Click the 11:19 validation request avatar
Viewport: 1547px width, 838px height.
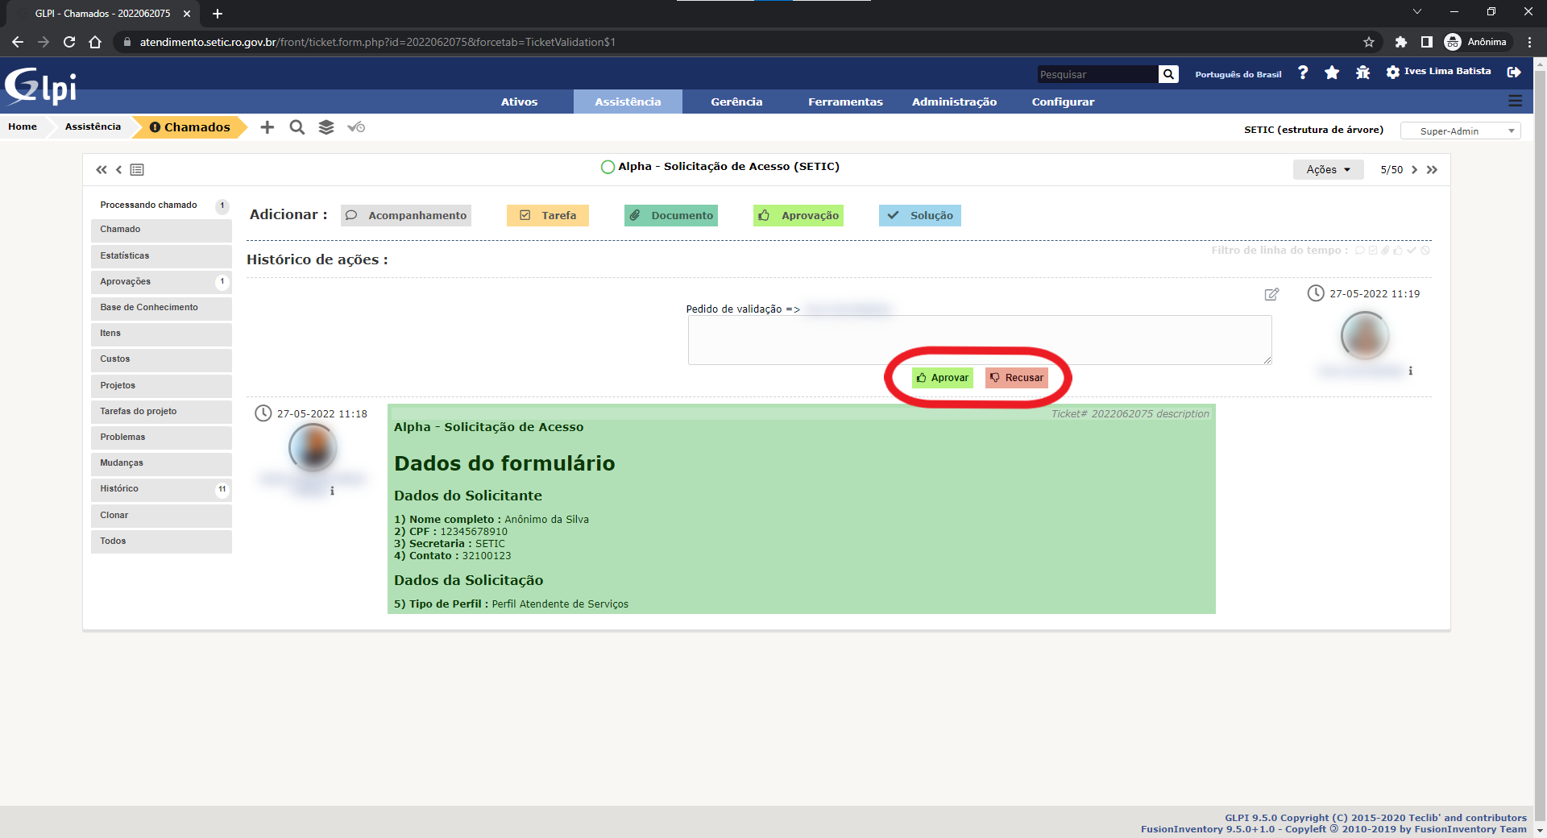1365,335
